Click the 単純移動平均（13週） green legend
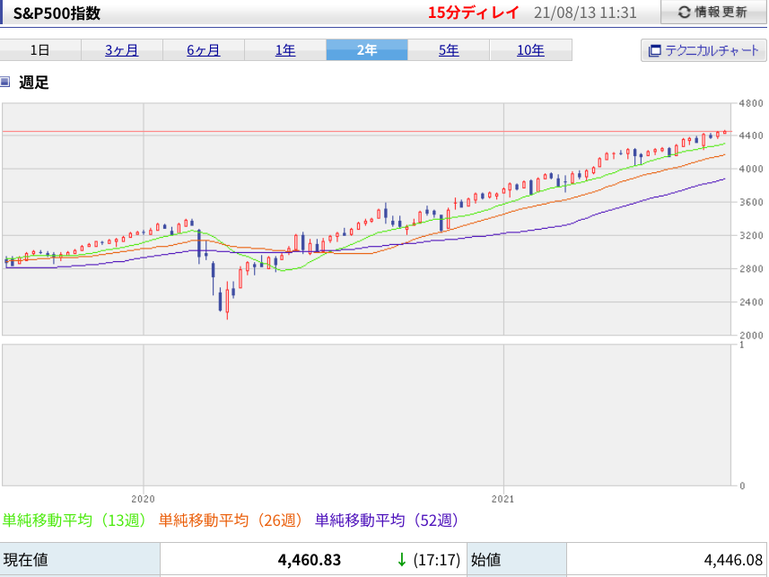The height and width of the screenshot is (577, 769). [x=74, y=520]
